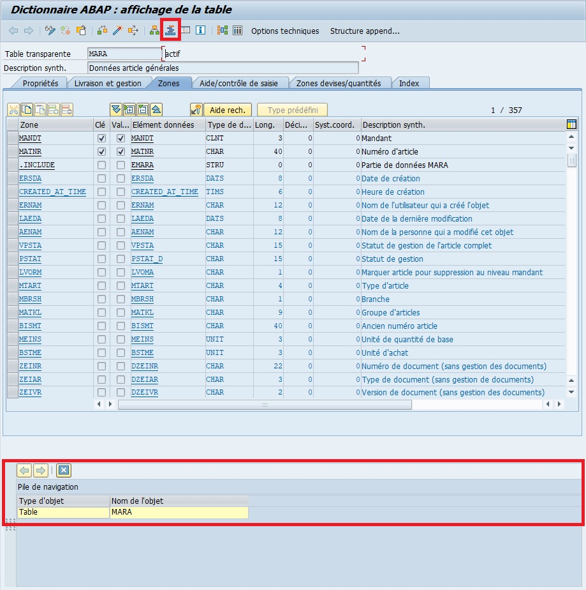Click the blue information icon in toolbar

pos(201,30)
